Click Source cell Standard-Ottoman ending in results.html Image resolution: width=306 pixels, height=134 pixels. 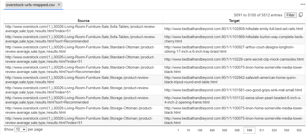83,49
